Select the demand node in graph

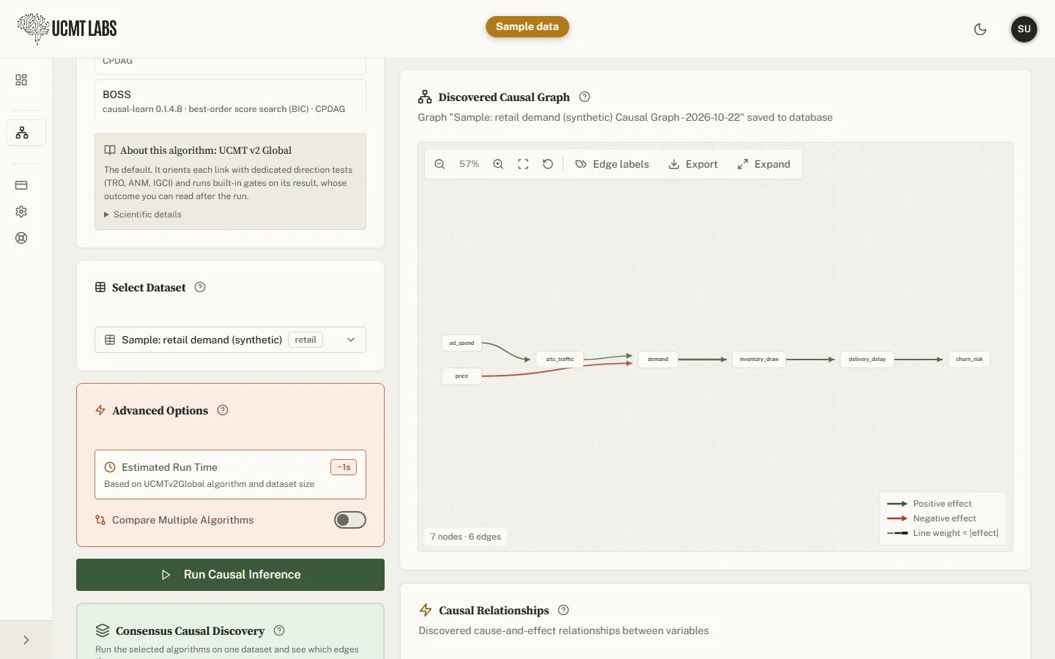coord(658,359)
